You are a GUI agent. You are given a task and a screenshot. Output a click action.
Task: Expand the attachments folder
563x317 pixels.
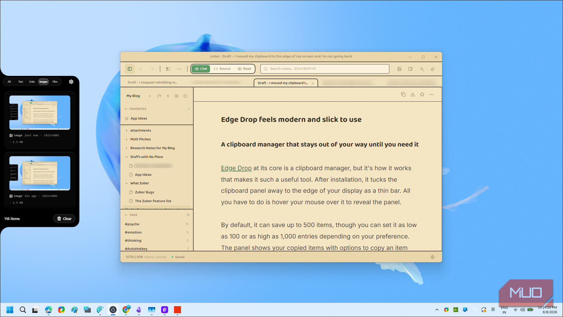point(127,131)
